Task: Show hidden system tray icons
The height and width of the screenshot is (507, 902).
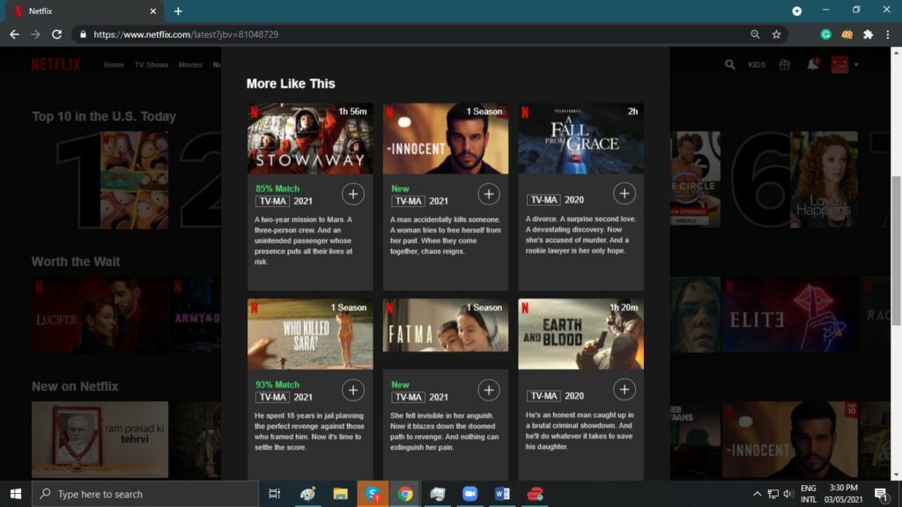Action: (757, 494)
